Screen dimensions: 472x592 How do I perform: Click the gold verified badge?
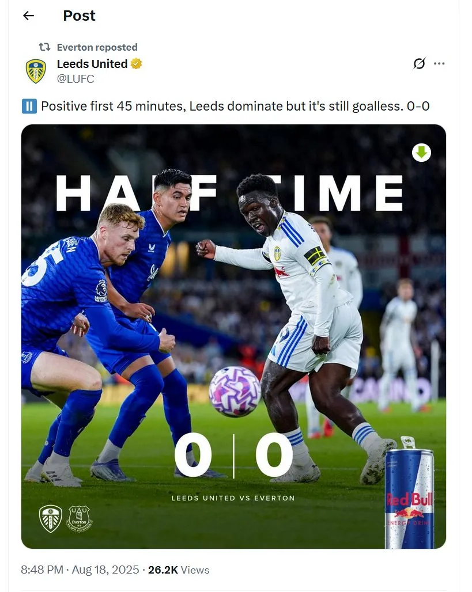[136, 64]
